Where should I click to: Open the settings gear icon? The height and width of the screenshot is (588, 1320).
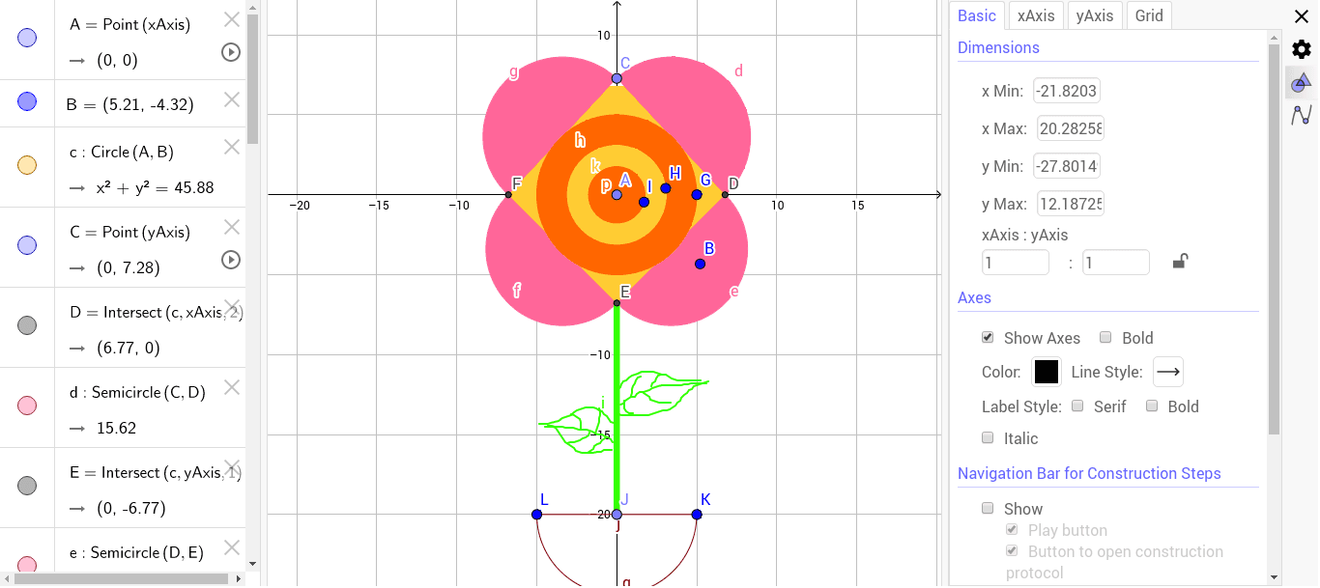pos(1302,48)
